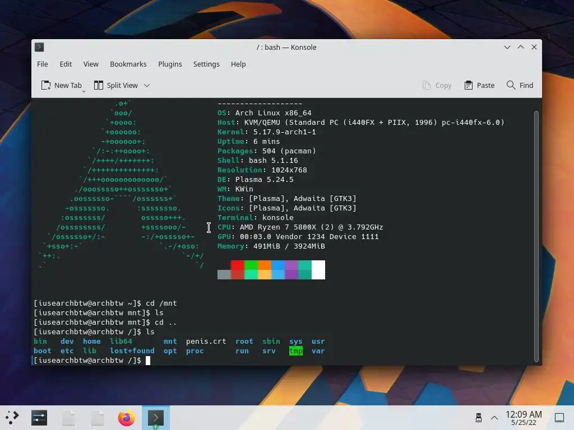Expand the hidden system tray icons
This screenshot has height=430, width=574.
[494, 418]
